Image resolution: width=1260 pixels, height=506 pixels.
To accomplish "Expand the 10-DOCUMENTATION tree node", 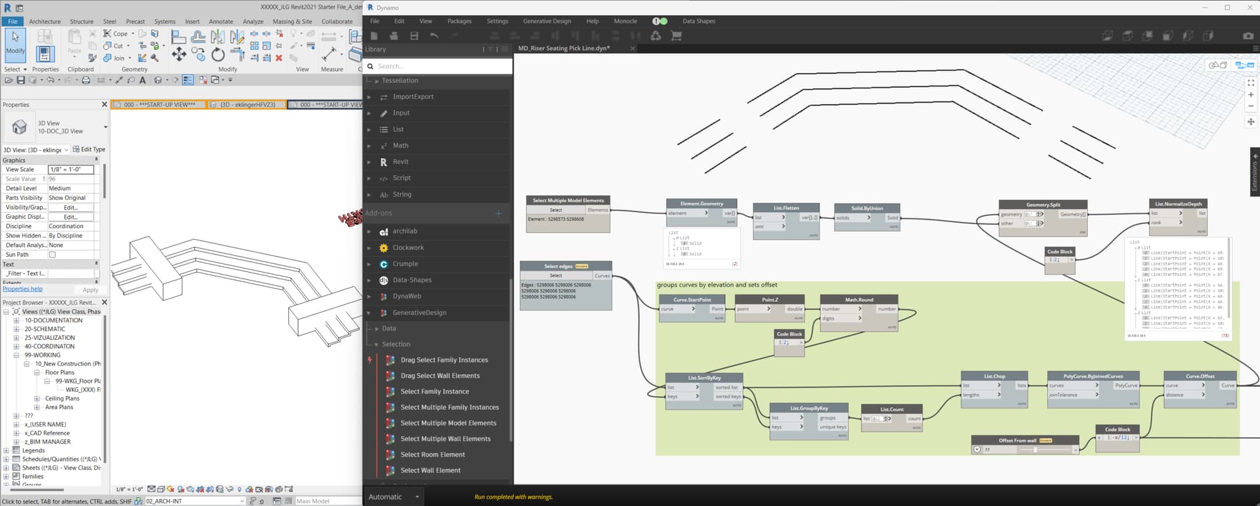I will [16, 321].
